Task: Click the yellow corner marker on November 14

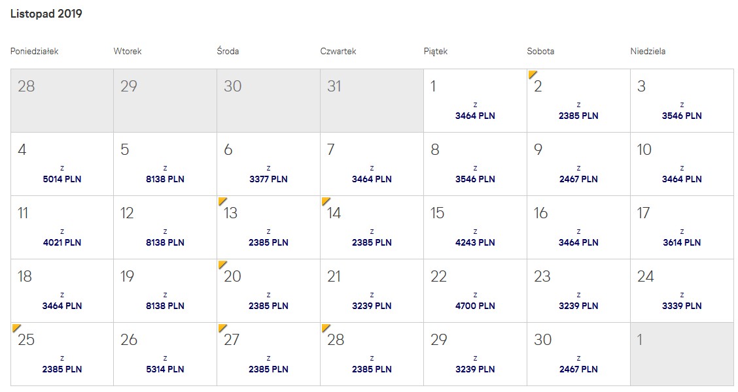Action: (x=325, y=201)
